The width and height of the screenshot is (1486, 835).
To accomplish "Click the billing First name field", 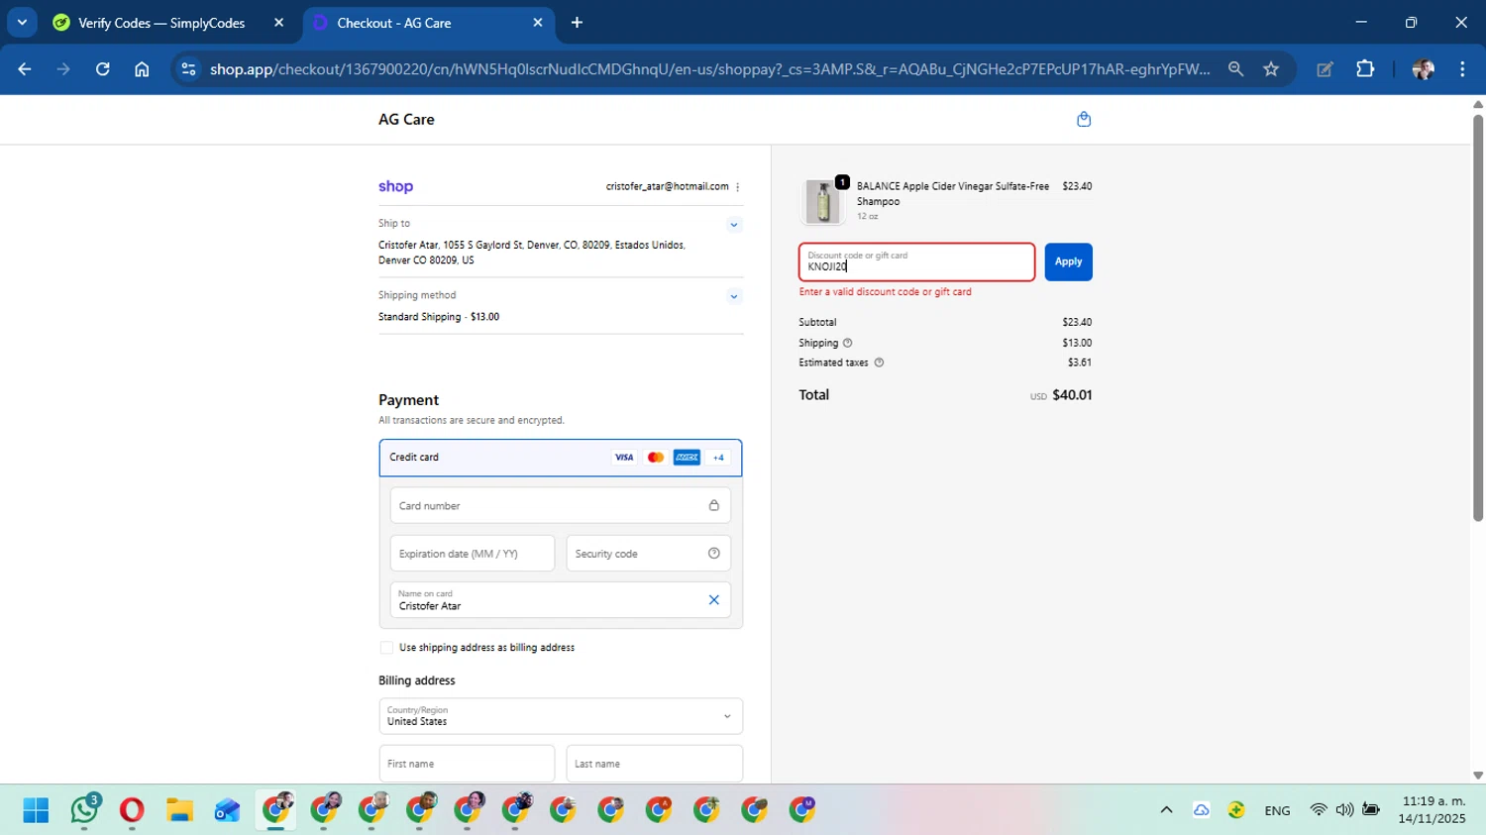I will point(467,764).
